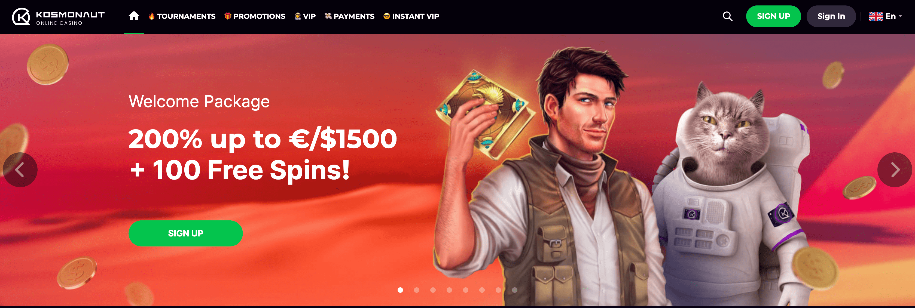Select the second carousel dot
The image size is (915, 308).
417,290
